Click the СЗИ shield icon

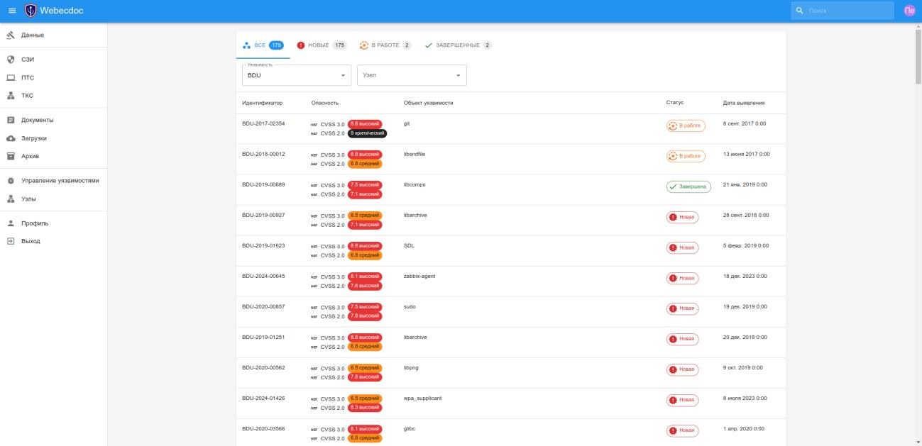(x=11, y=60)
